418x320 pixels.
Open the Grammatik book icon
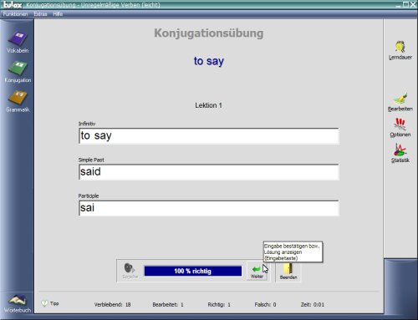click(18, 101)
